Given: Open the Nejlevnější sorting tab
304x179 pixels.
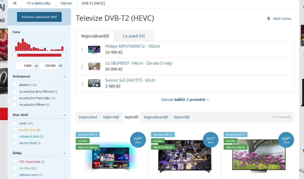Looking at the screenshot, I should 111,117.
